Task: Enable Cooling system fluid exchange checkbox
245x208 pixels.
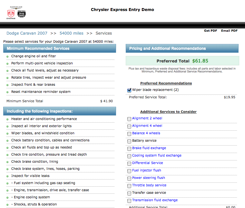Action: pyautogui.click(x=129, y=156)
